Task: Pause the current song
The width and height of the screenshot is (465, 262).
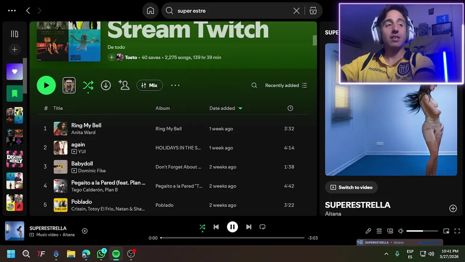Action: click(232, 227)
